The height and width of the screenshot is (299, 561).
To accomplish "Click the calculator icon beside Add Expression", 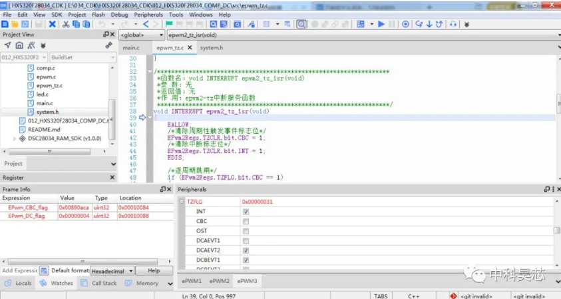I will 44,270.
